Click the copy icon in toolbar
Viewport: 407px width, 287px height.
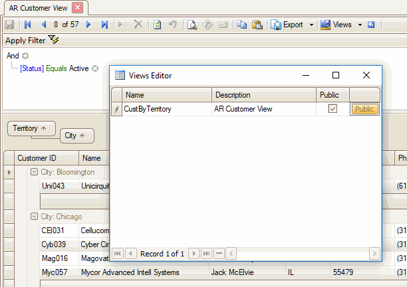tap(241, 25)
